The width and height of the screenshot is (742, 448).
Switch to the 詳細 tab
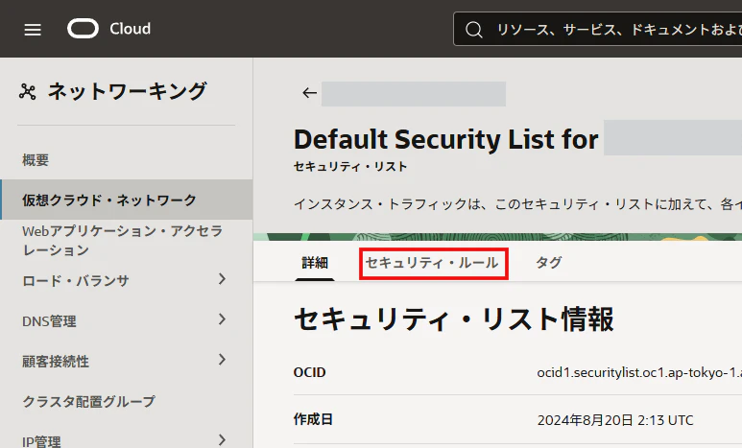pos(315,263)
